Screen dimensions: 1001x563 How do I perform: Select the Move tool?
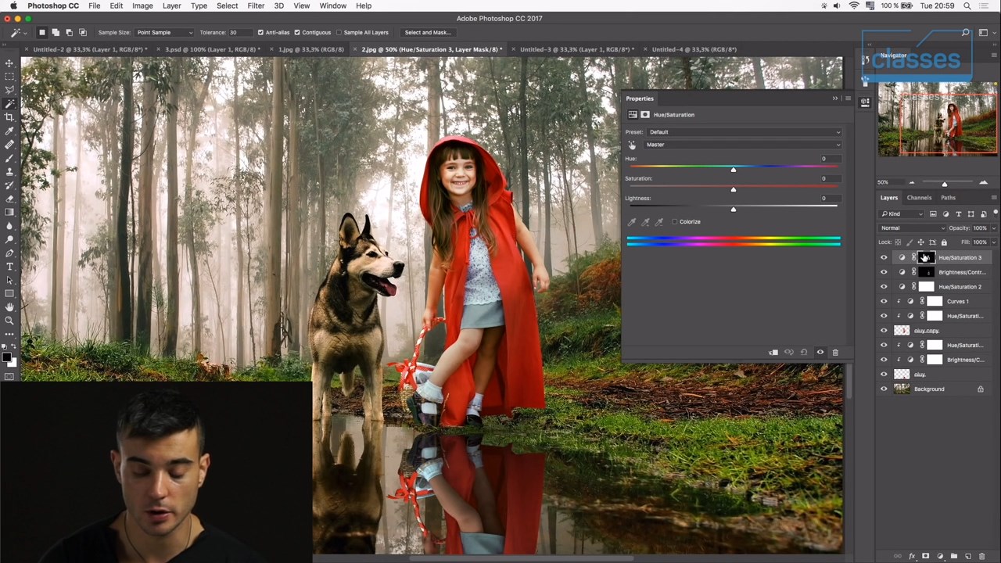tap(9, 63)
